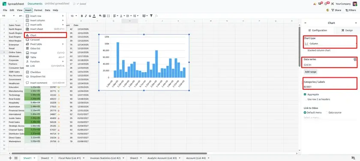Switch to the Configuration tab

[318, 30]
